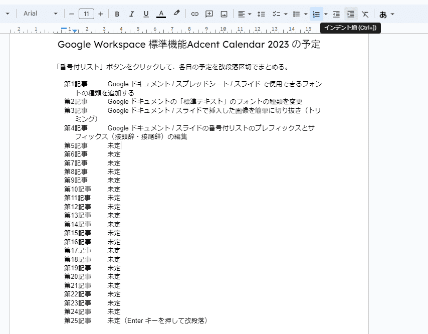
Task: Click 未定 in the 第7記事 row
Action: click(x=114, y=163)
